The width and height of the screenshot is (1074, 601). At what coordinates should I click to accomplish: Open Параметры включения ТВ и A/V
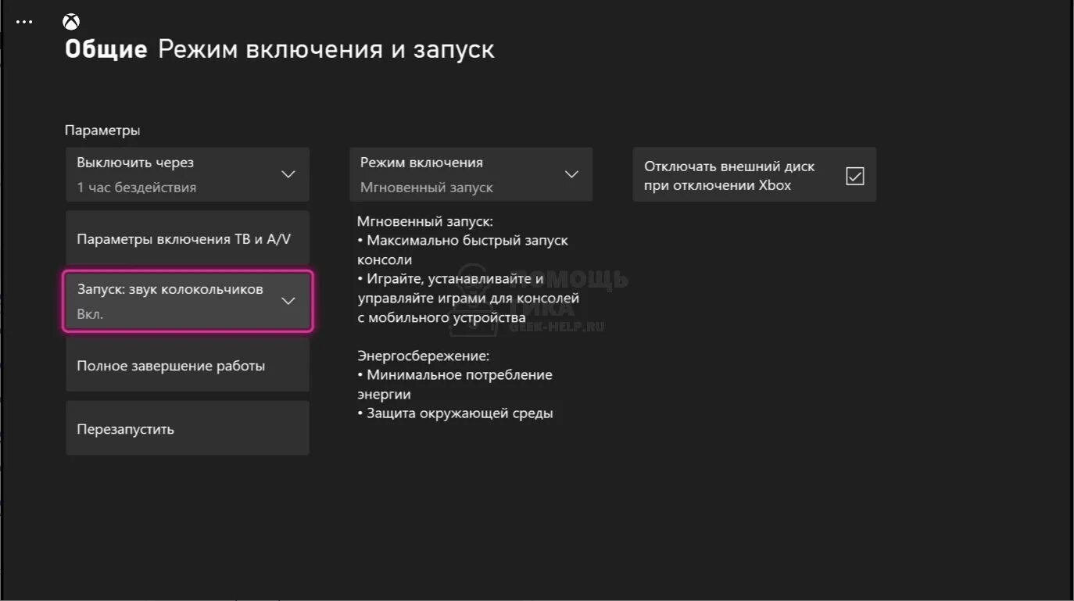click(x=188, y=238)
